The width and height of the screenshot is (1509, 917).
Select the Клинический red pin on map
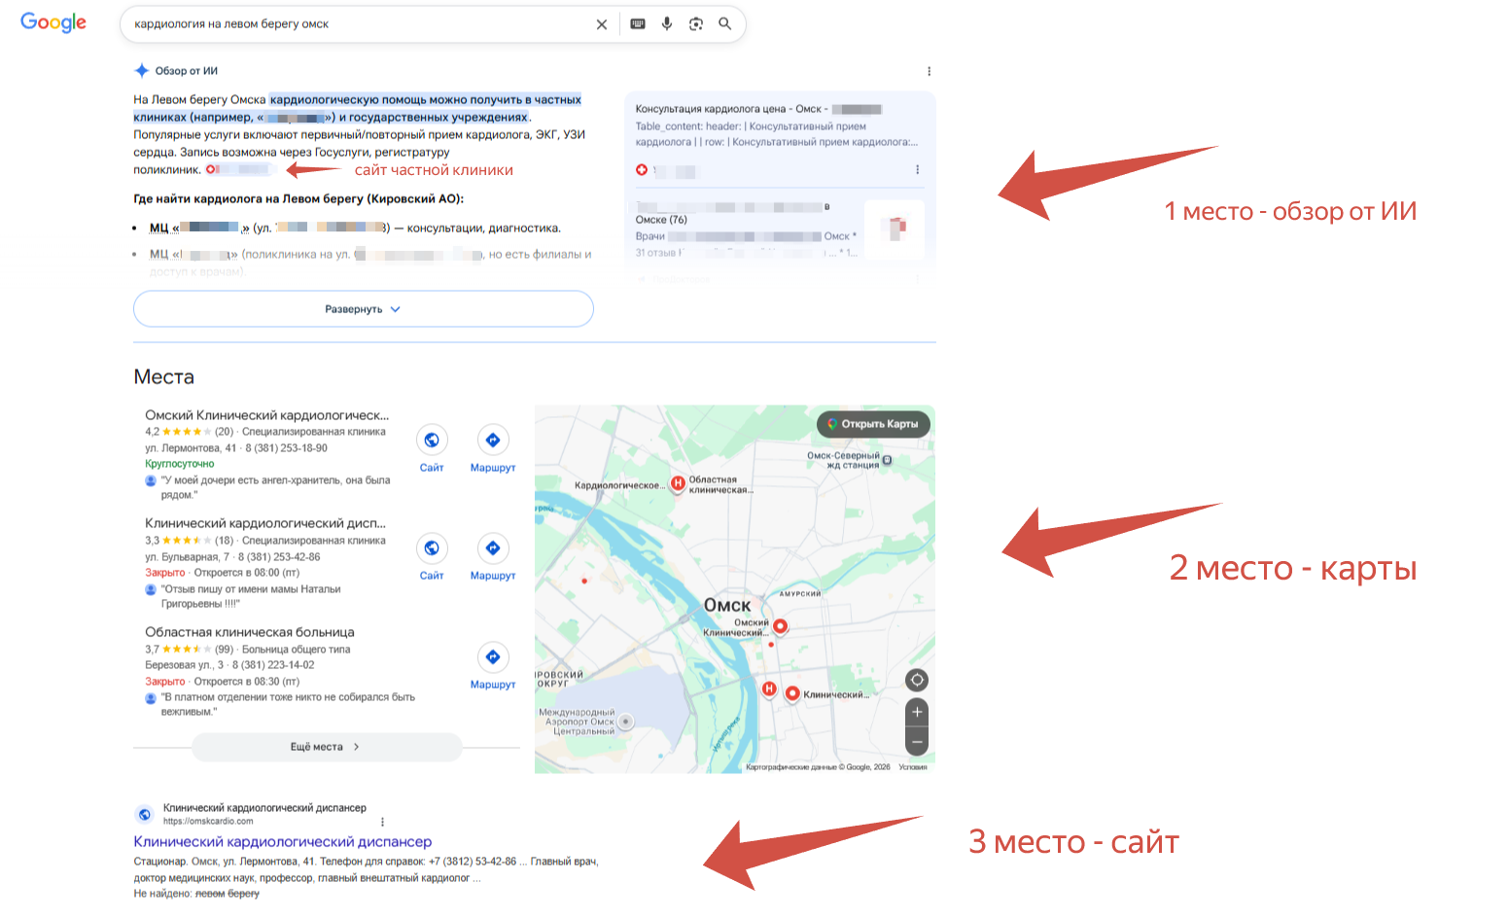pyautogui.click(x=792, y=693)
